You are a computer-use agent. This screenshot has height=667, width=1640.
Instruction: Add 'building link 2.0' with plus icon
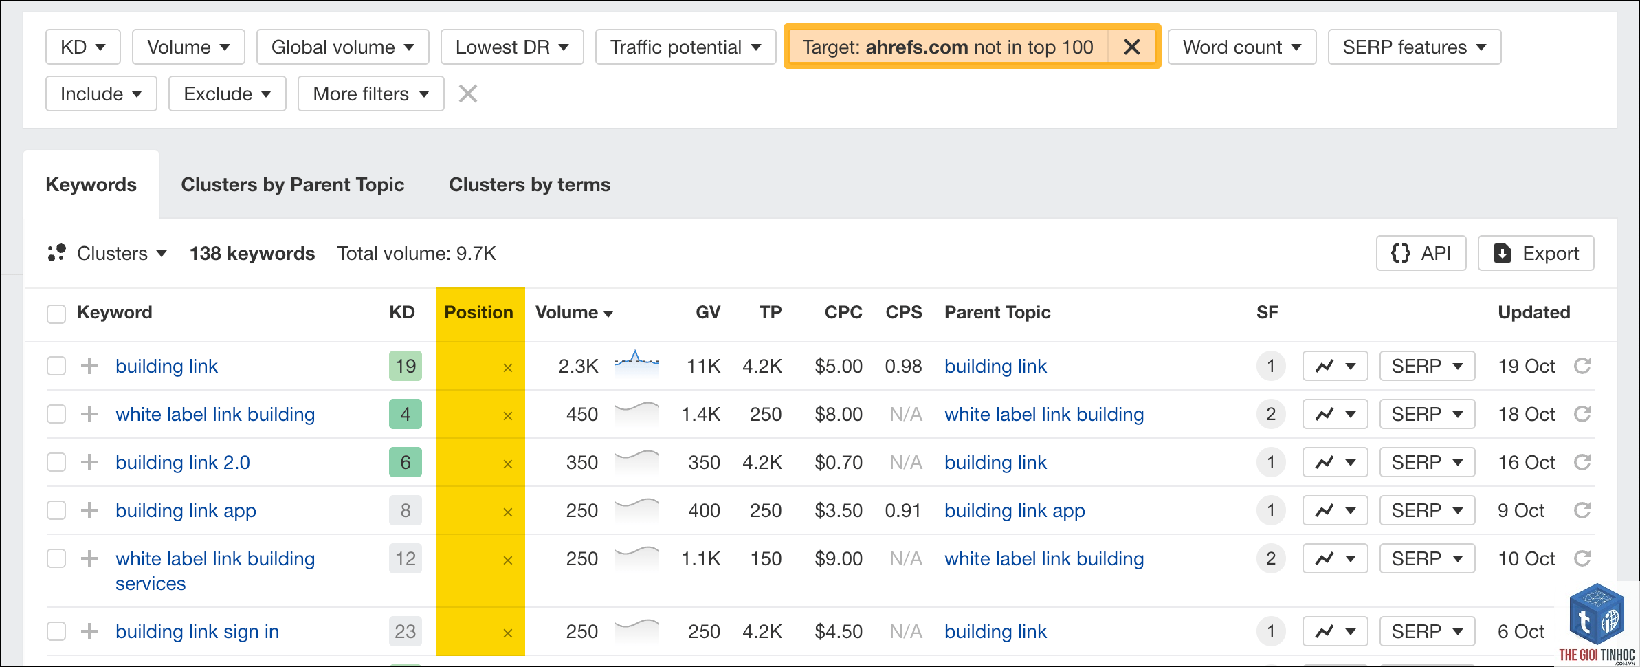click(89, 462)
